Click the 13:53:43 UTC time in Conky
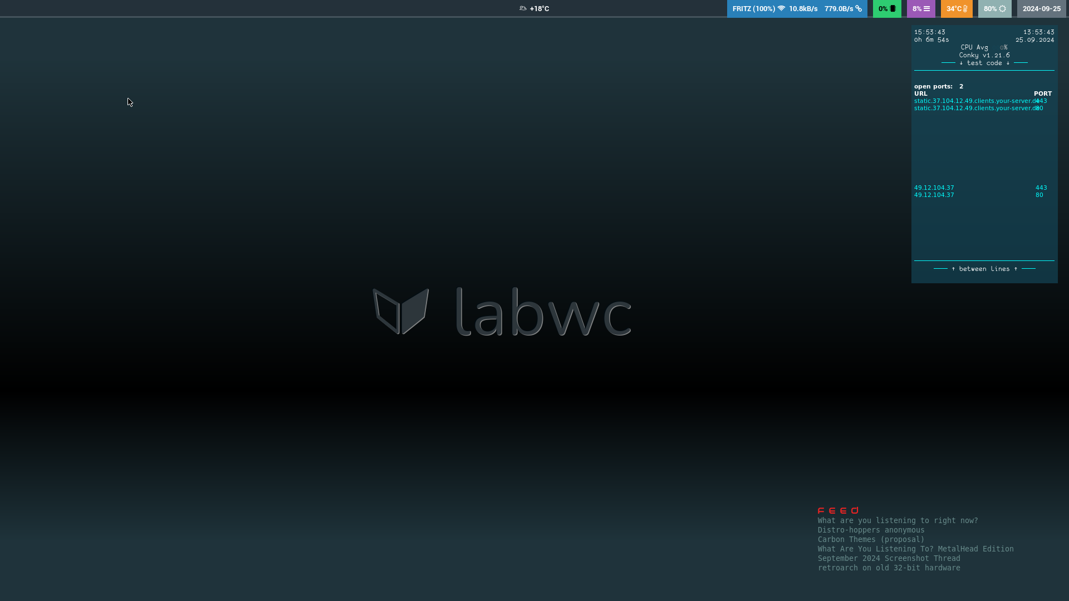 (1038, 32)
